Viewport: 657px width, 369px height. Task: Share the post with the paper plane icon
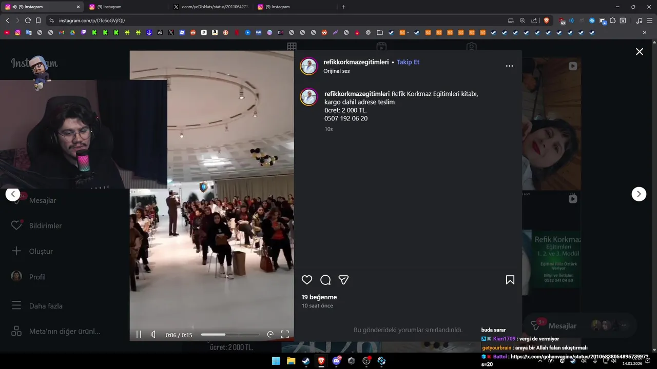click(x=344, y=280)
